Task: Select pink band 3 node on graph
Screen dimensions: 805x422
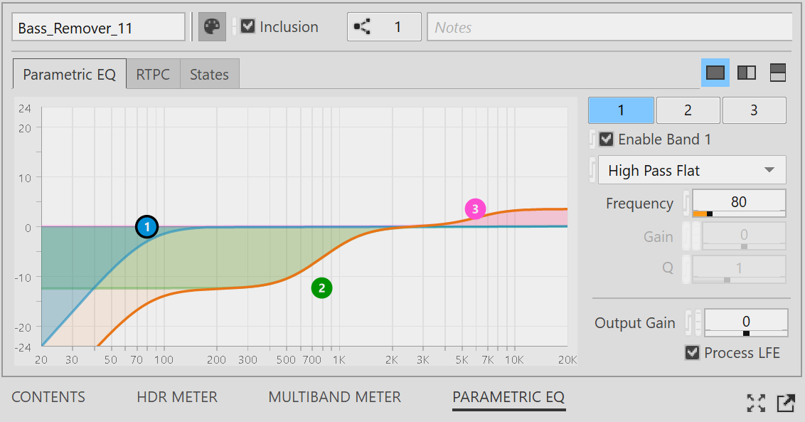Action: click(x=476, y=209)
